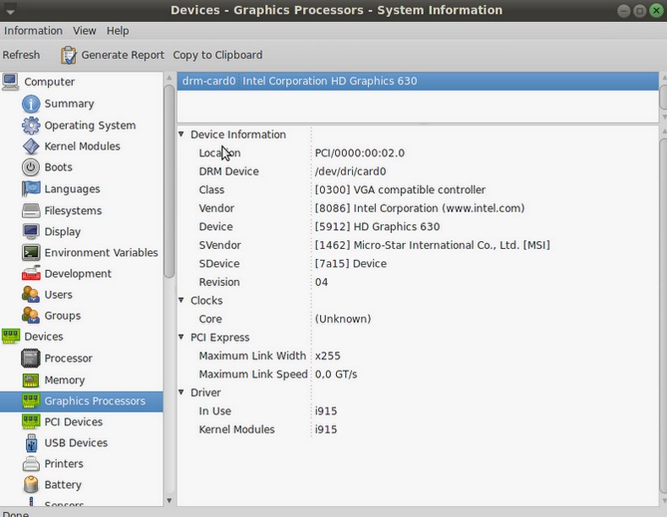Click the Groups people icon
The width and height of the screenshot is (667, 517).
[x=31, y=316]
